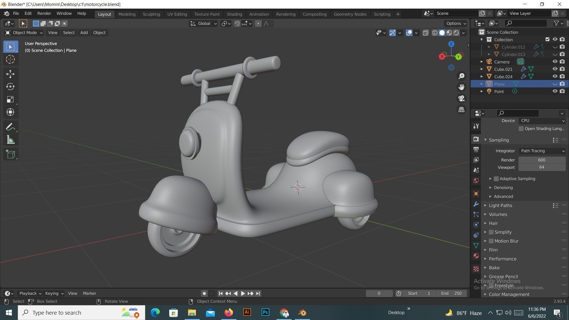Activate the Select Box tool

[10, 47]
